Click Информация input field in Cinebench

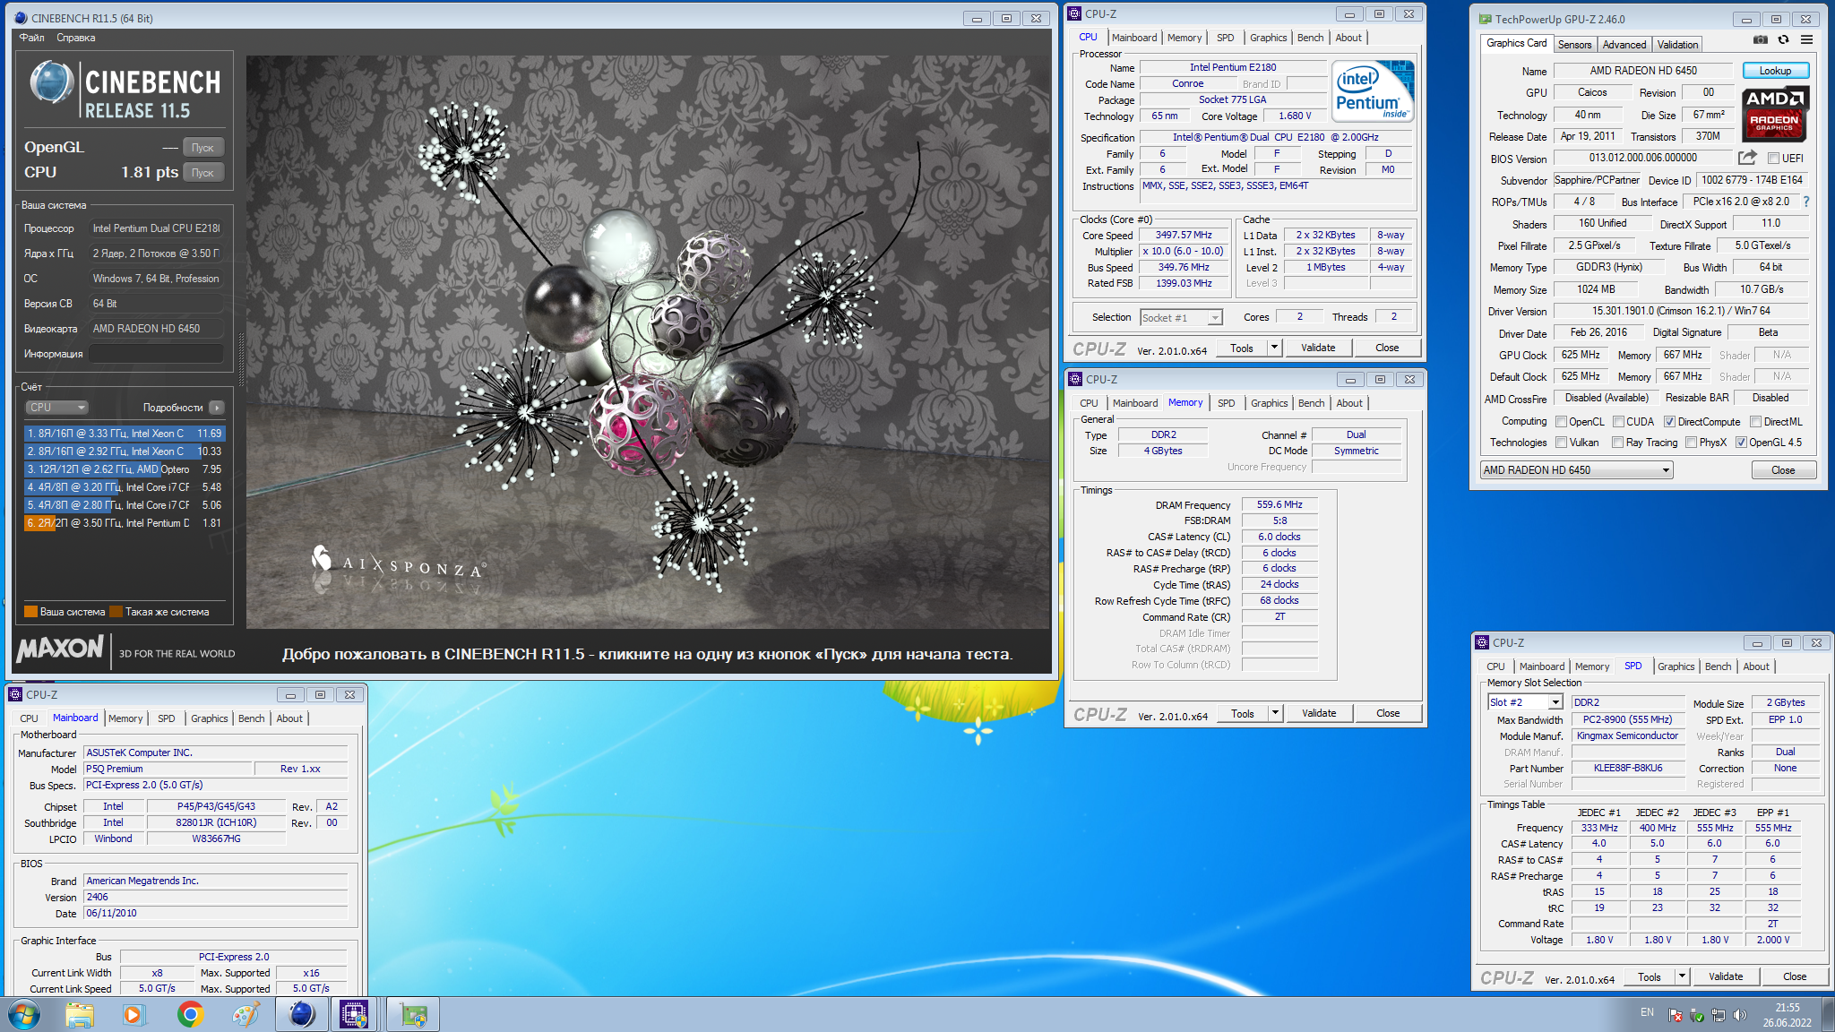coord(156,354)
